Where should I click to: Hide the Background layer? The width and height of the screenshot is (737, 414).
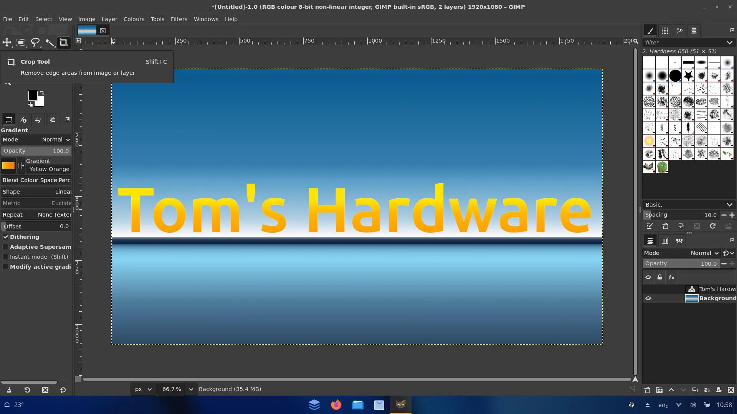[x=648, y=298]
